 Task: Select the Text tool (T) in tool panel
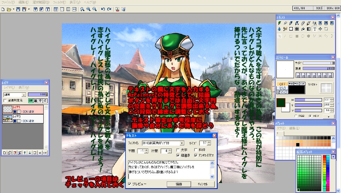click(x=314, y=29)
